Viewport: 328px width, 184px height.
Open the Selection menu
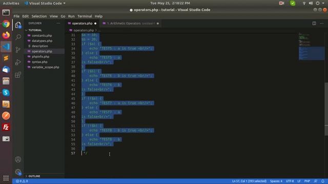click(x=39, y=16)
